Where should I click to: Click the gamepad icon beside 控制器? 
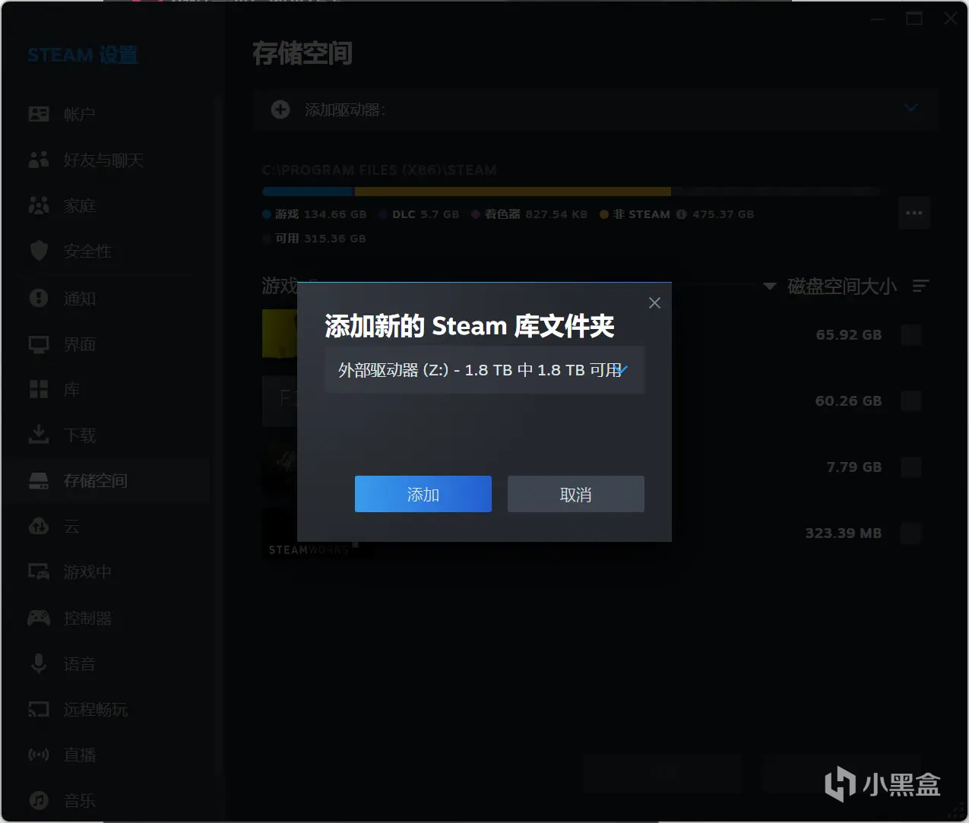click(38, 618)
